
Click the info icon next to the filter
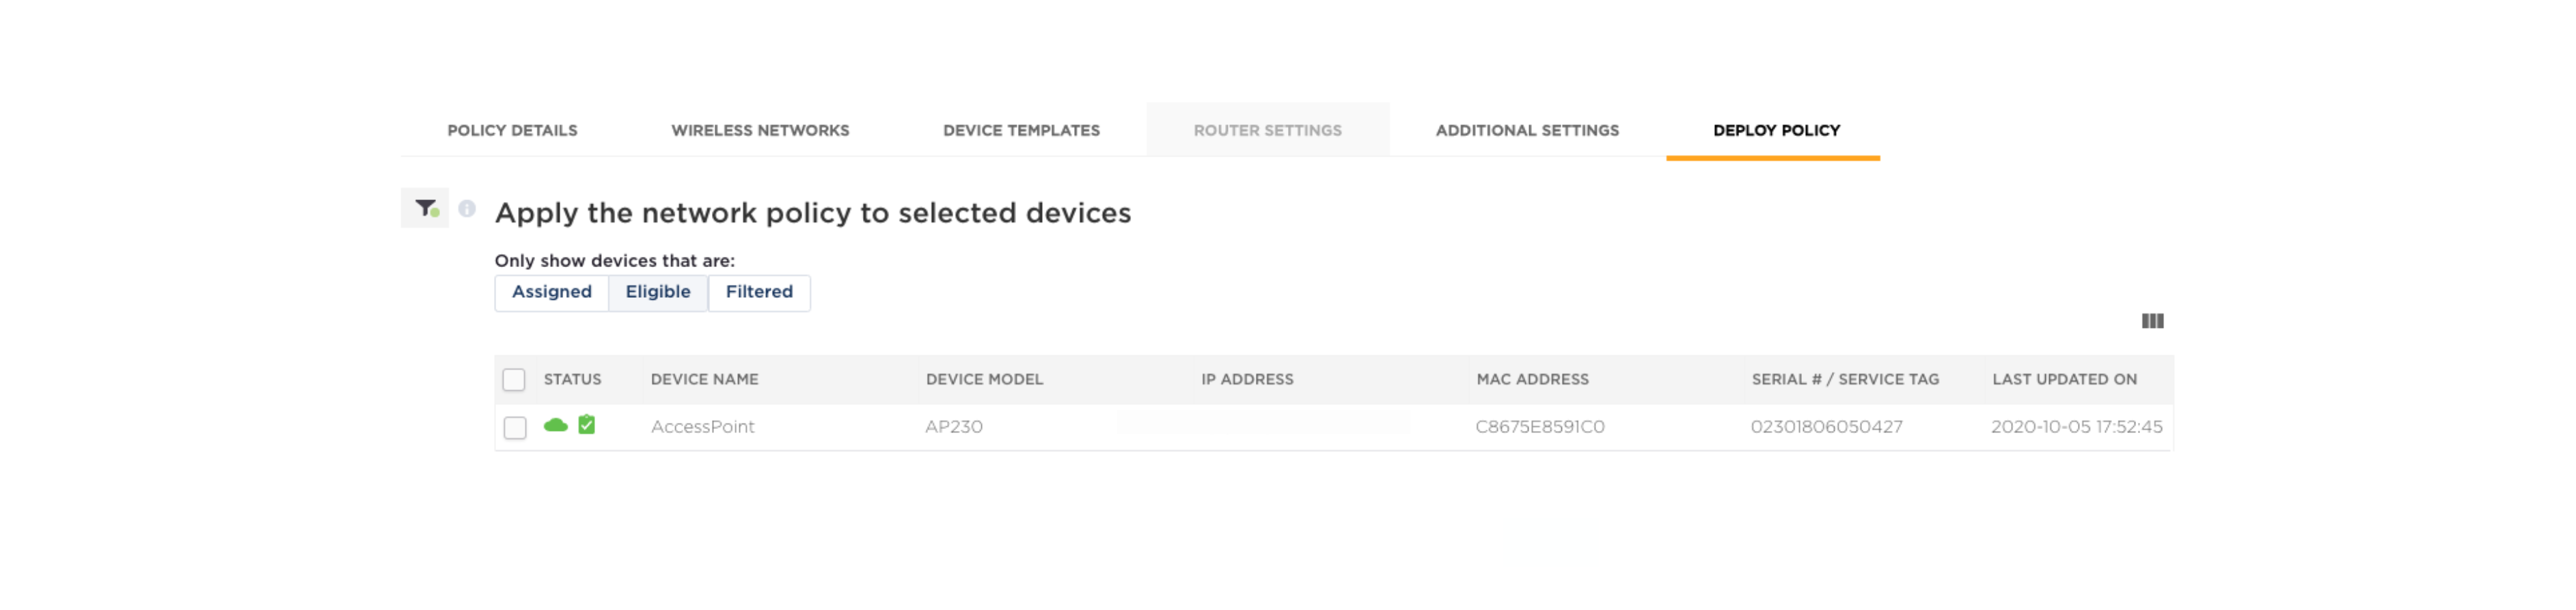pos(467,209)
